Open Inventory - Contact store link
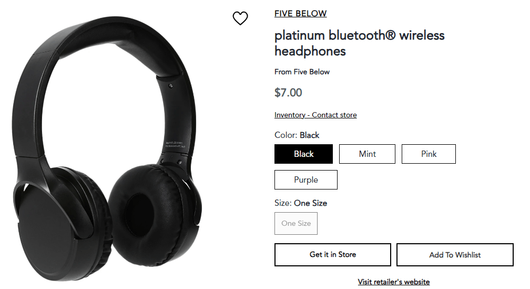The height and width of the screenshot is (289, 530). [x=315, y=115]
